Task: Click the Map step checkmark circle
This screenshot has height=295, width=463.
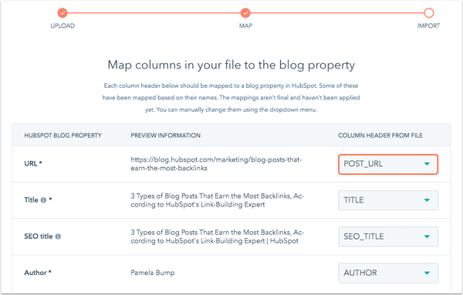Action: [245, 13]
